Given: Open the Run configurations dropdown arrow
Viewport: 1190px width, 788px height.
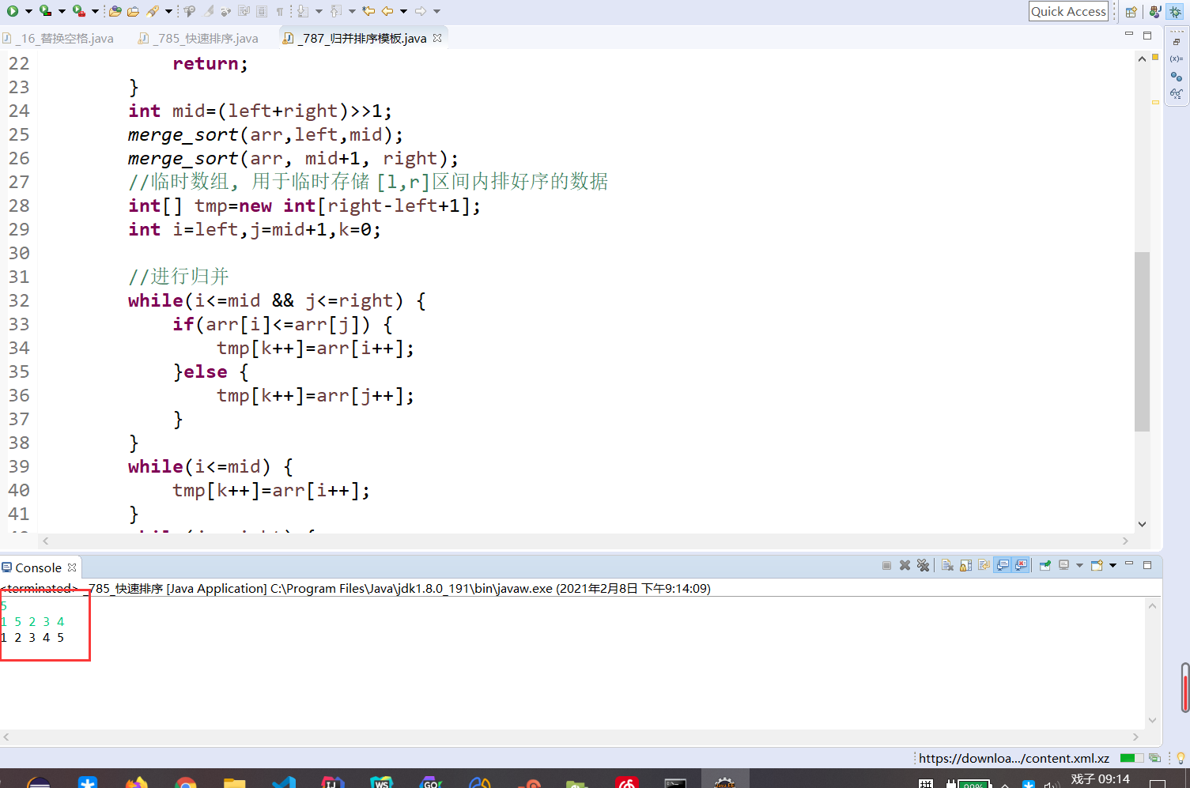Looking at the screenshot, I should [29, 13].
